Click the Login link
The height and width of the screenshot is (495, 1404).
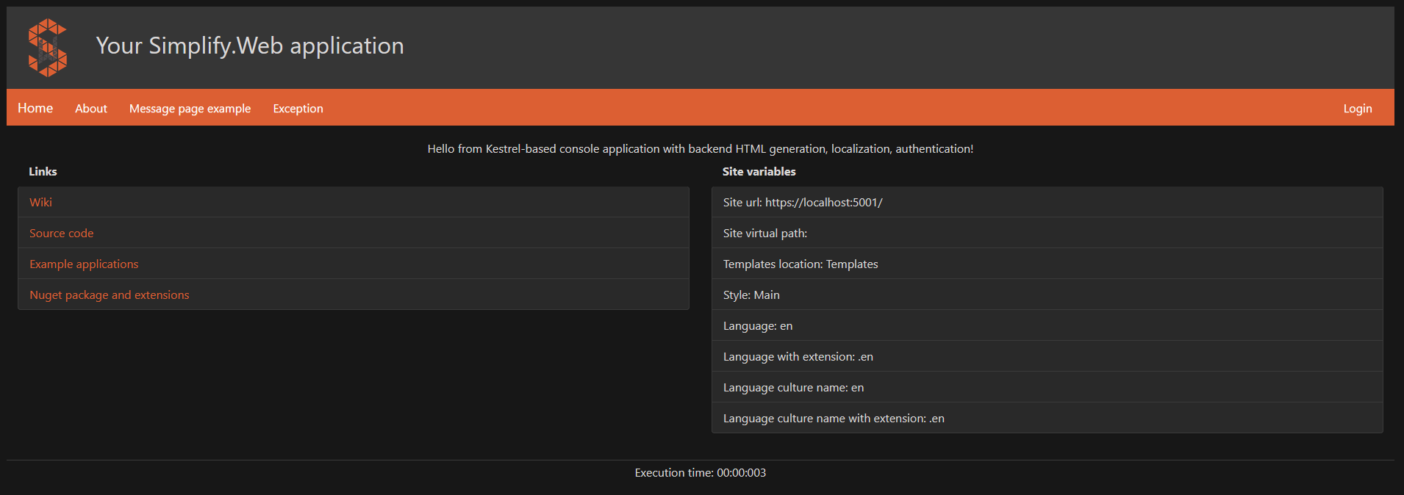point(1357,109)
